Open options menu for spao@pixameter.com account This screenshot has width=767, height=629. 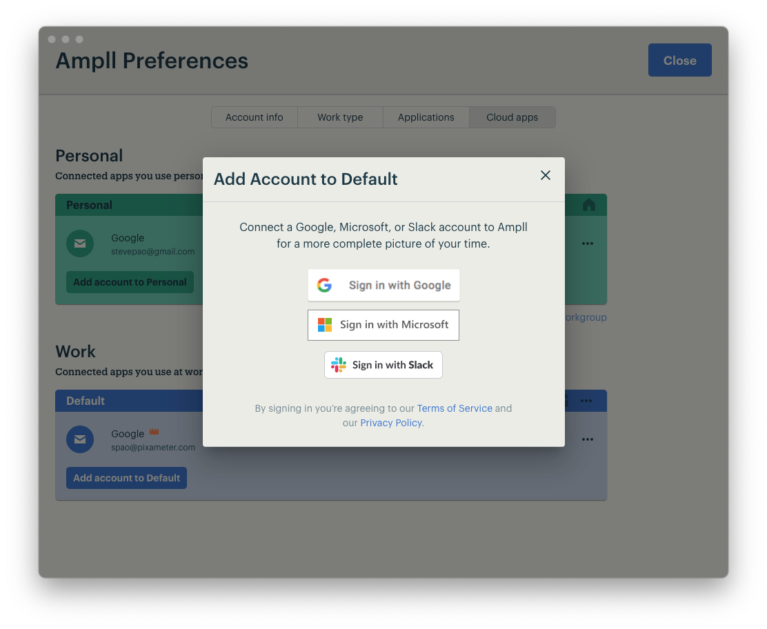(588, 439)
